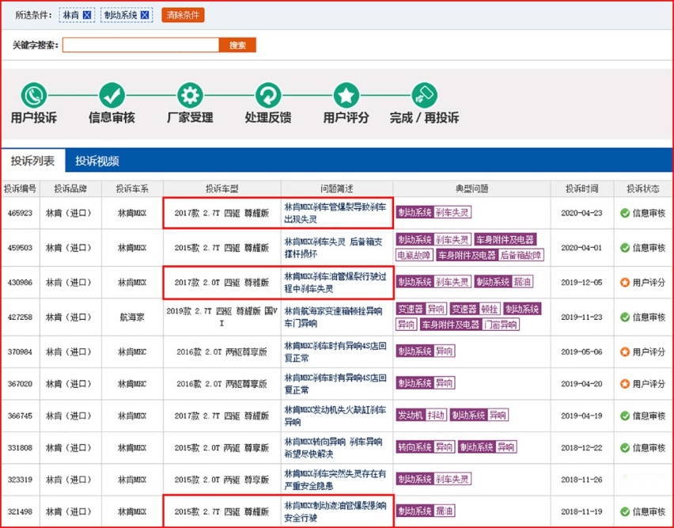The width and height of the screenshot is (674, 528).
Task: Click 后备箱故障 tag in row 459503
Action: coord(521,255)
